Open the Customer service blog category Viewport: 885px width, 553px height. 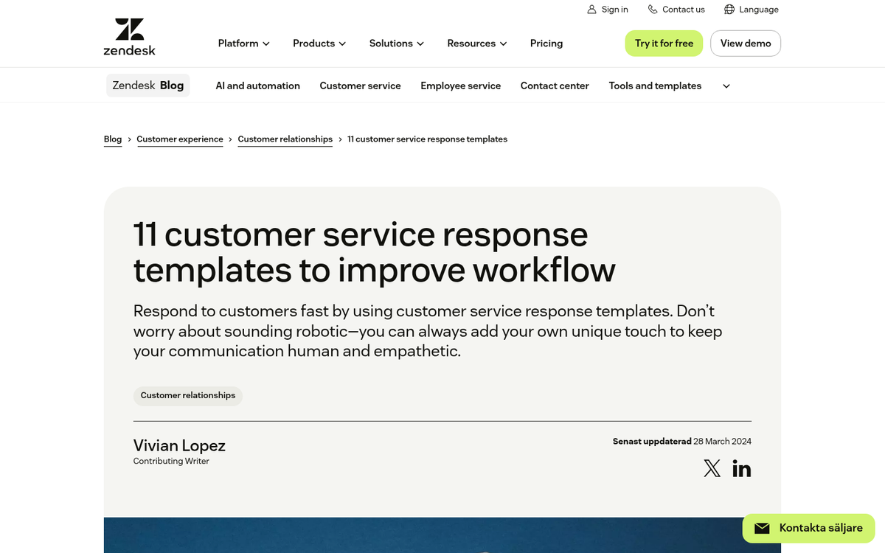pos(360,86)
